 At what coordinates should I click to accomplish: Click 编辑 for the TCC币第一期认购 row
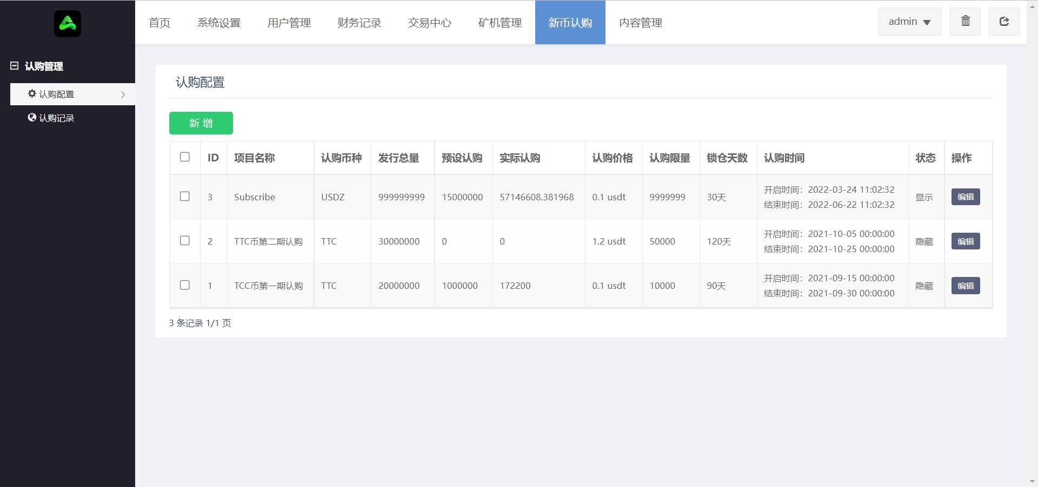(965, 286)
